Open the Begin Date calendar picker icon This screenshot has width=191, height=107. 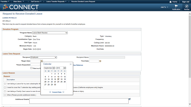(x=42, y=61)
